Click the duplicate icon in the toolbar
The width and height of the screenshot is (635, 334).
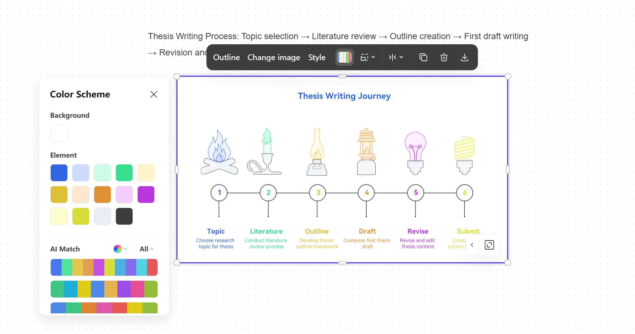423,57
